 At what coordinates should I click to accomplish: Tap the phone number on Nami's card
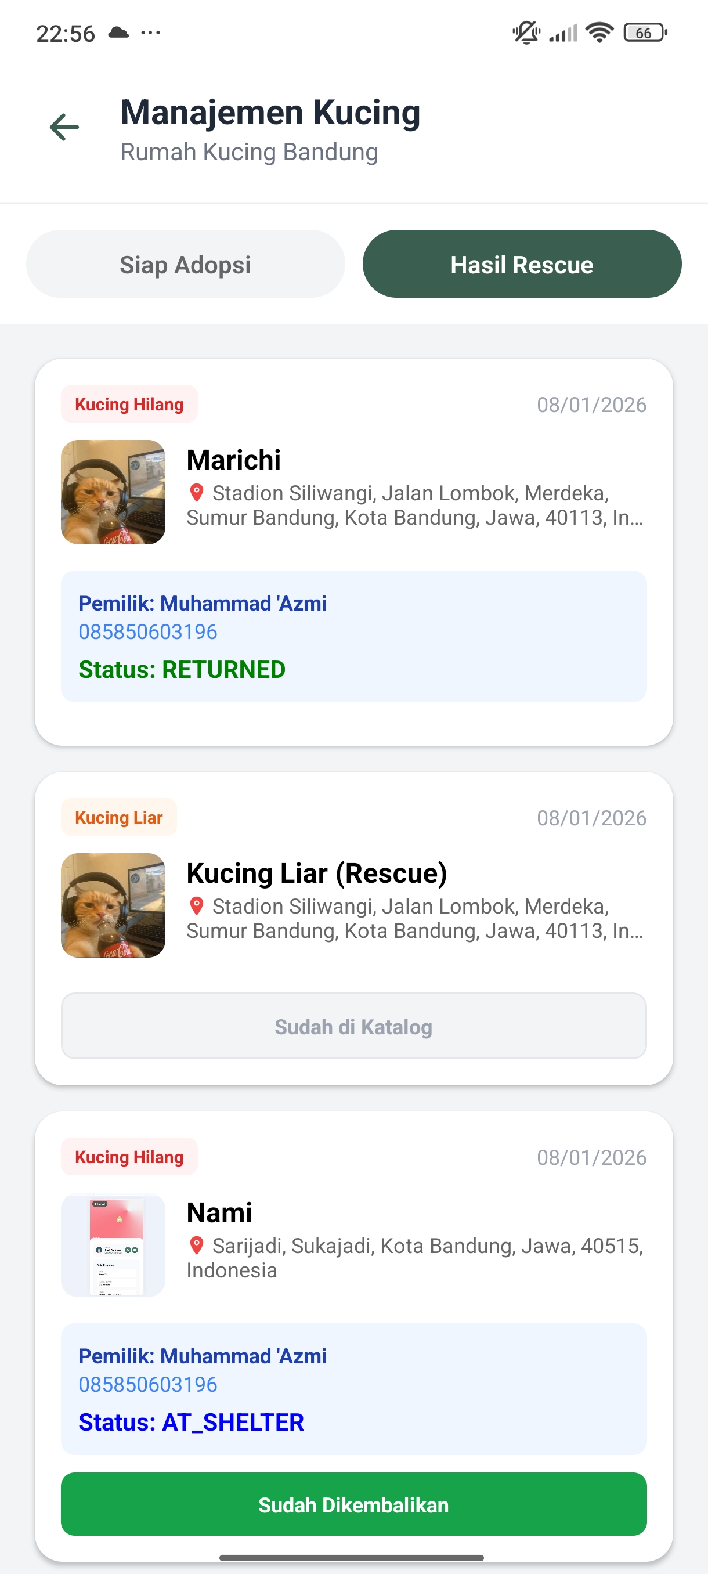coord(148,1385)
